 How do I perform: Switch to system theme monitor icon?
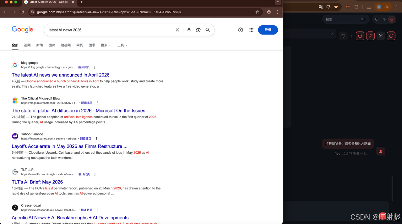pyautogui.click(x=377, y=19)
